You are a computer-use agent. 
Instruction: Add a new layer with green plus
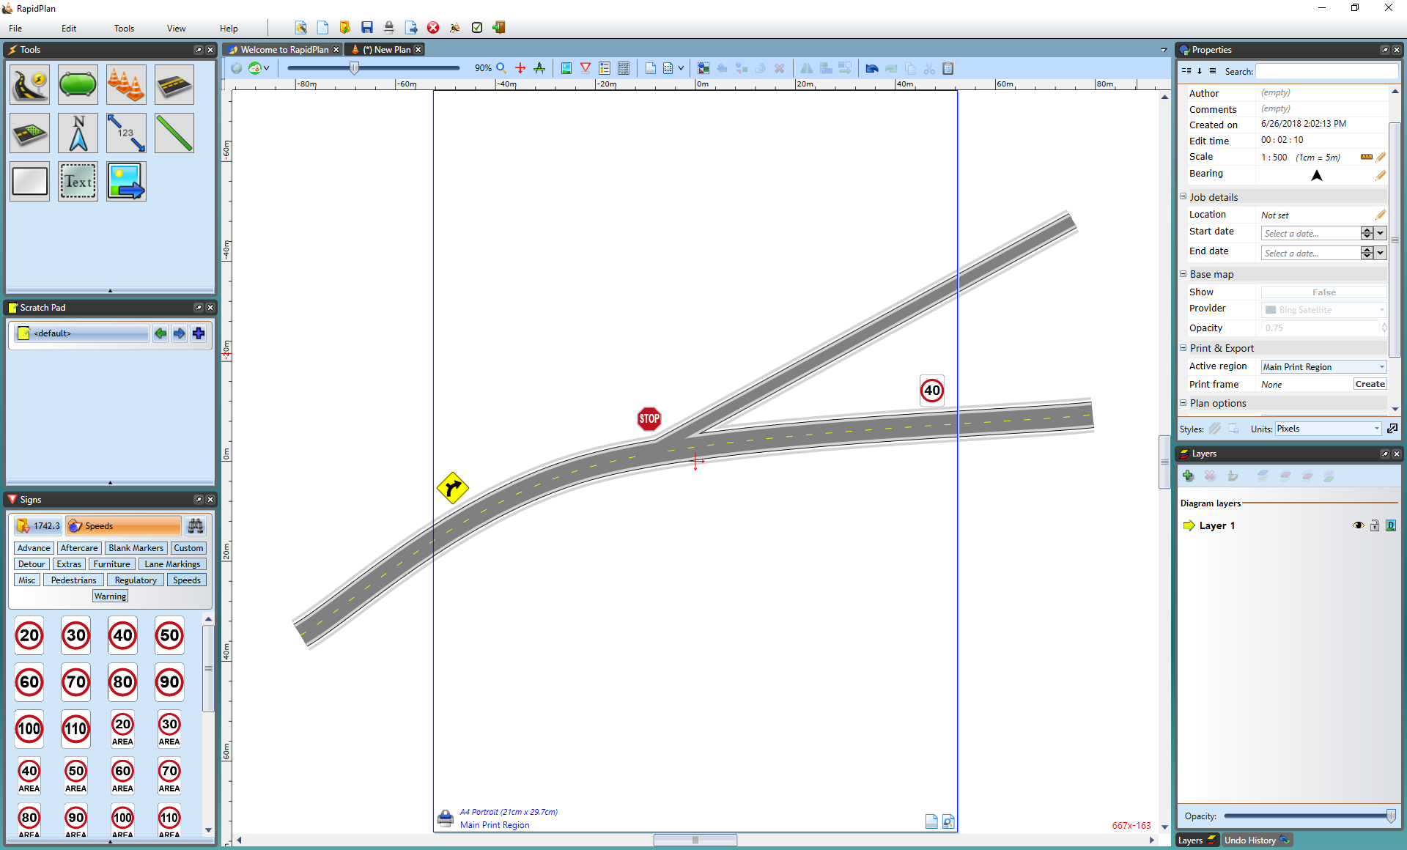tap(1189, 476)
